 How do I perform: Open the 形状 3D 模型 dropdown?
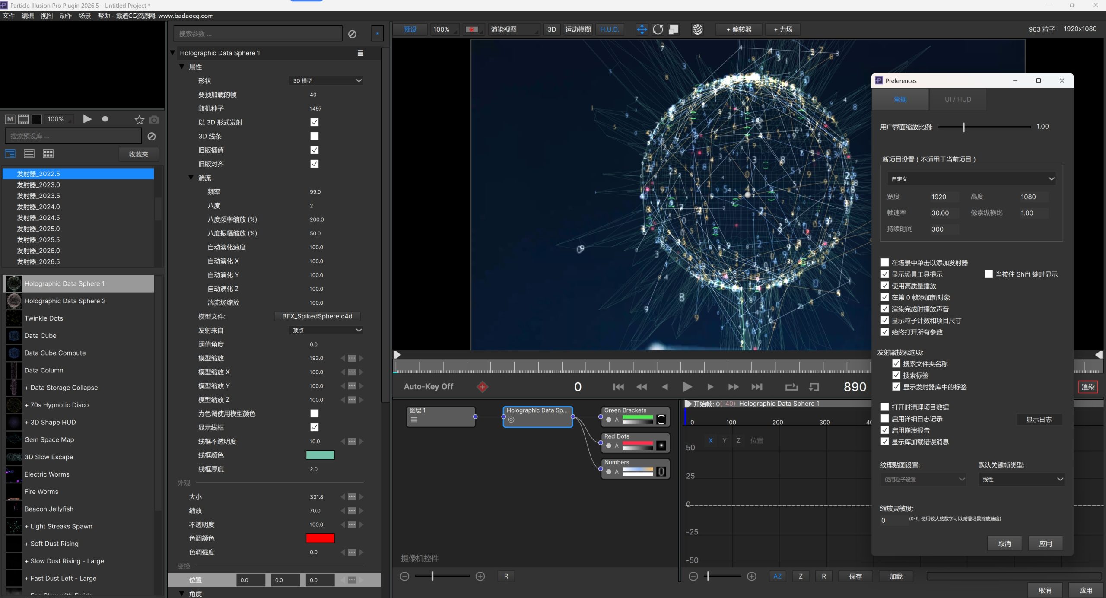point(326,81)
